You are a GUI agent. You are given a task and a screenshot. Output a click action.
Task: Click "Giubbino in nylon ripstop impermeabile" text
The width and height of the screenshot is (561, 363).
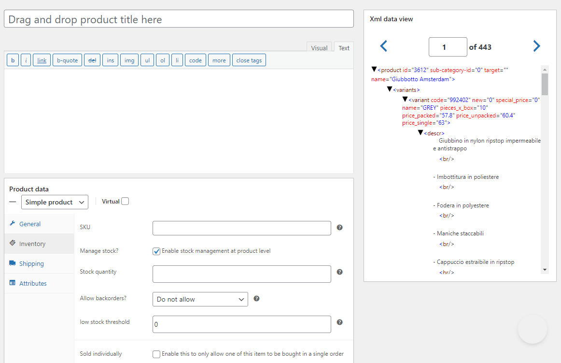coord(490,141)
